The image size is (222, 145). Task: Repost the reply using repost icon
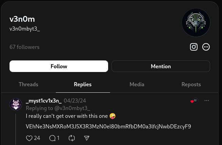(71, 138)
